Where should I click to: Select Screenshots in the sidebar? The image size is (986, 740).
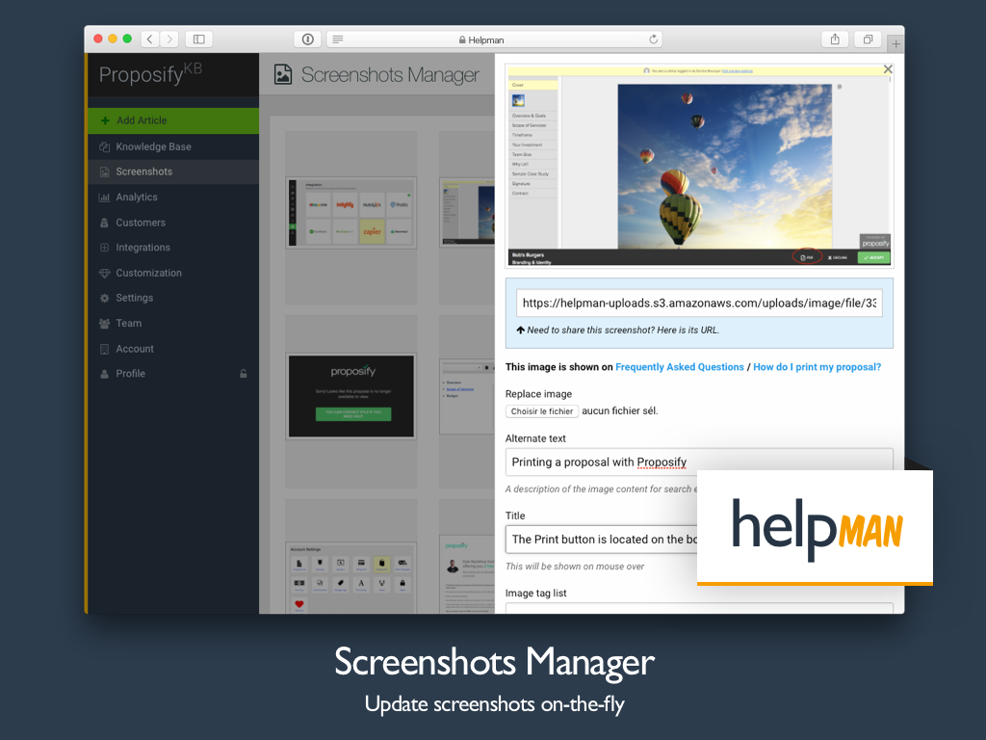click(x=173, y=172)
